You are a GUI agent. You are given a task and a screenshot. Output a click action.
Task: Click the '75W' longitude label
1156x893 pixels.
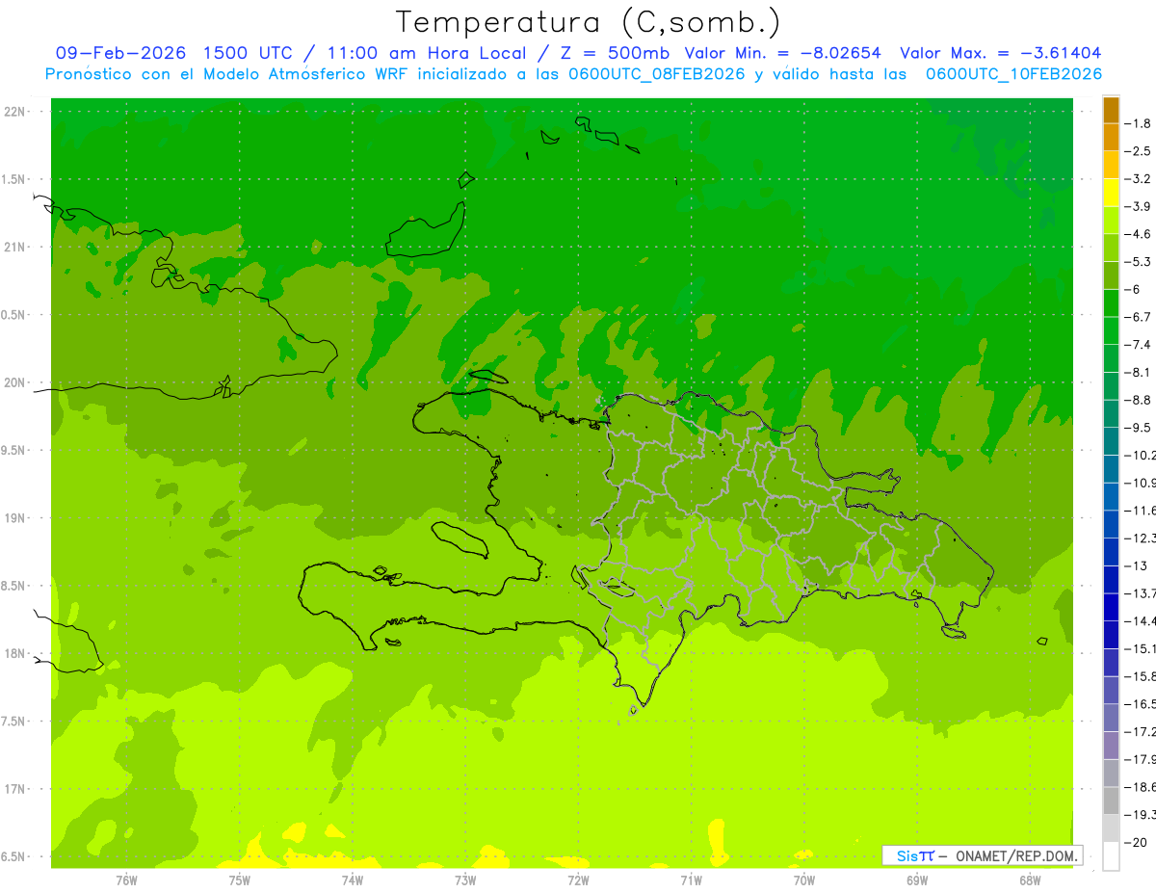[x=239, y=879]
